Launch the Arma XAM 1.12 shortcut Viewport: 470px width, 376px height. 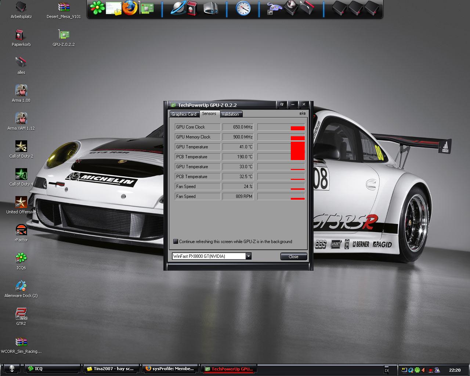[21, 121]
